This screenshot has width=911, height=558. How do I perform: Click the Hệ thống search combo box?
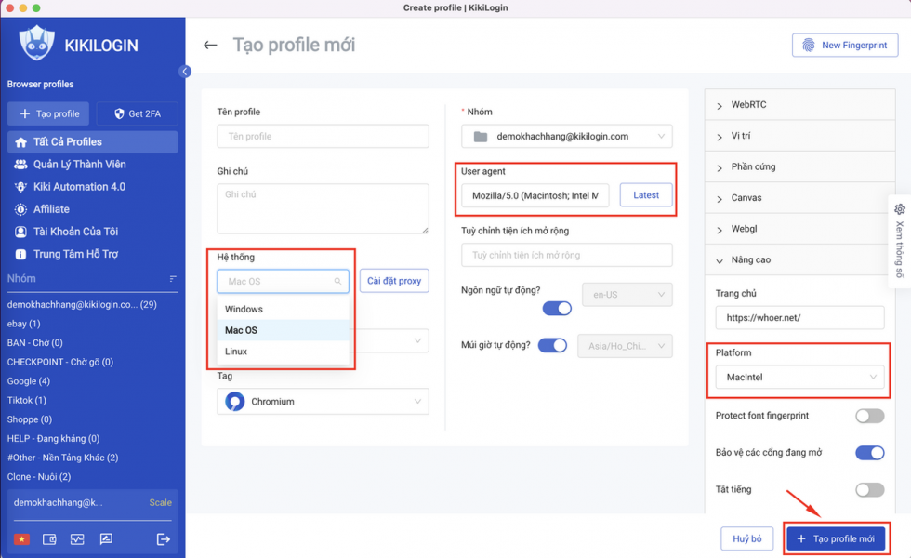click(283, 281)
